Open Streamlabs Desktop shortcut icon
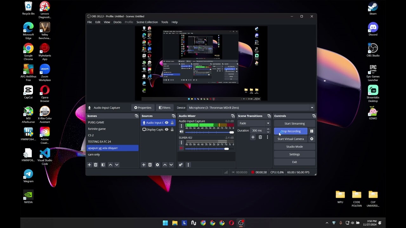Image resolution: width=406 pixels, height=228 pixels. pos(373,94)
